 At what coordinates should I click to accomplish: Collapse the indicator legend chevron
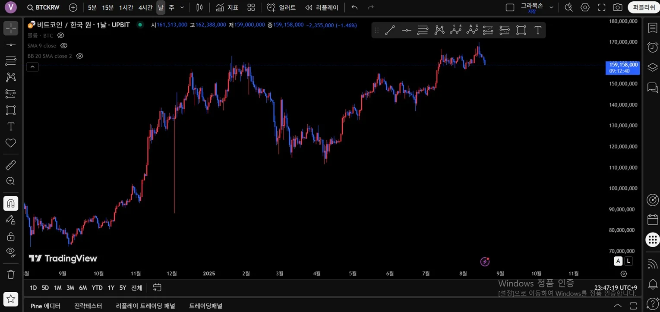pyautogui.click(x=33, y=66)
